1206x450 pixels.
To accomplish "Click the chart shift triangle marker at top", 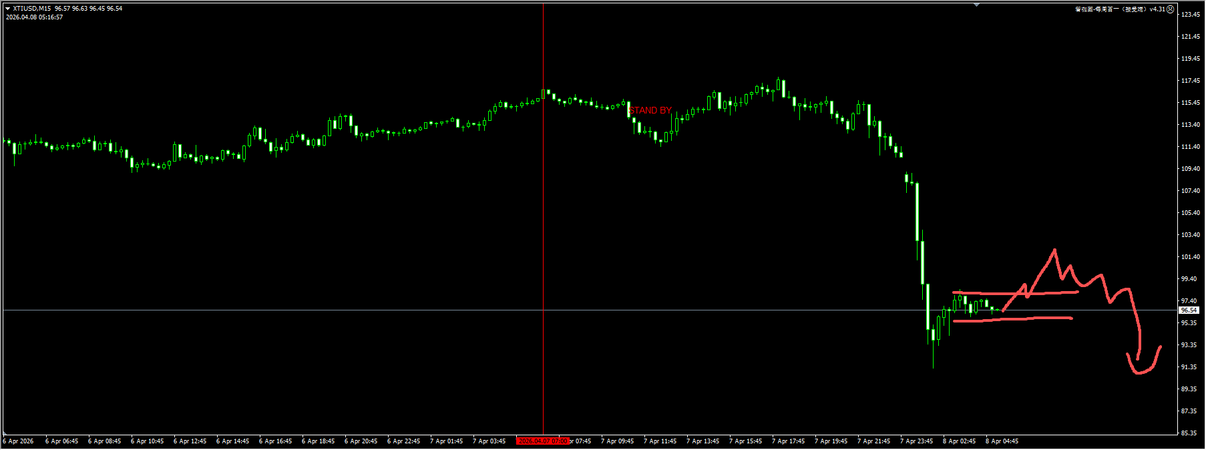I will point(976,5).
